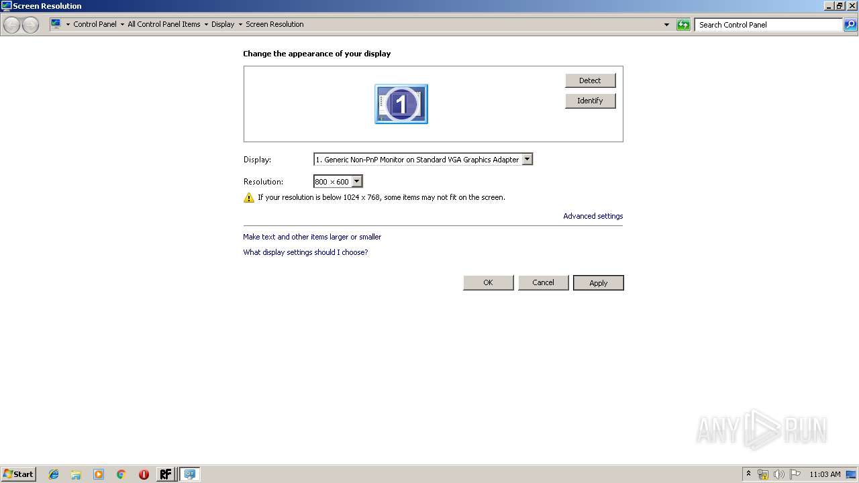The width and height of the screenshot is (859, 483).
Task: Click the yellow warning icon beside resolution note
Action: (x=249, y=198)
